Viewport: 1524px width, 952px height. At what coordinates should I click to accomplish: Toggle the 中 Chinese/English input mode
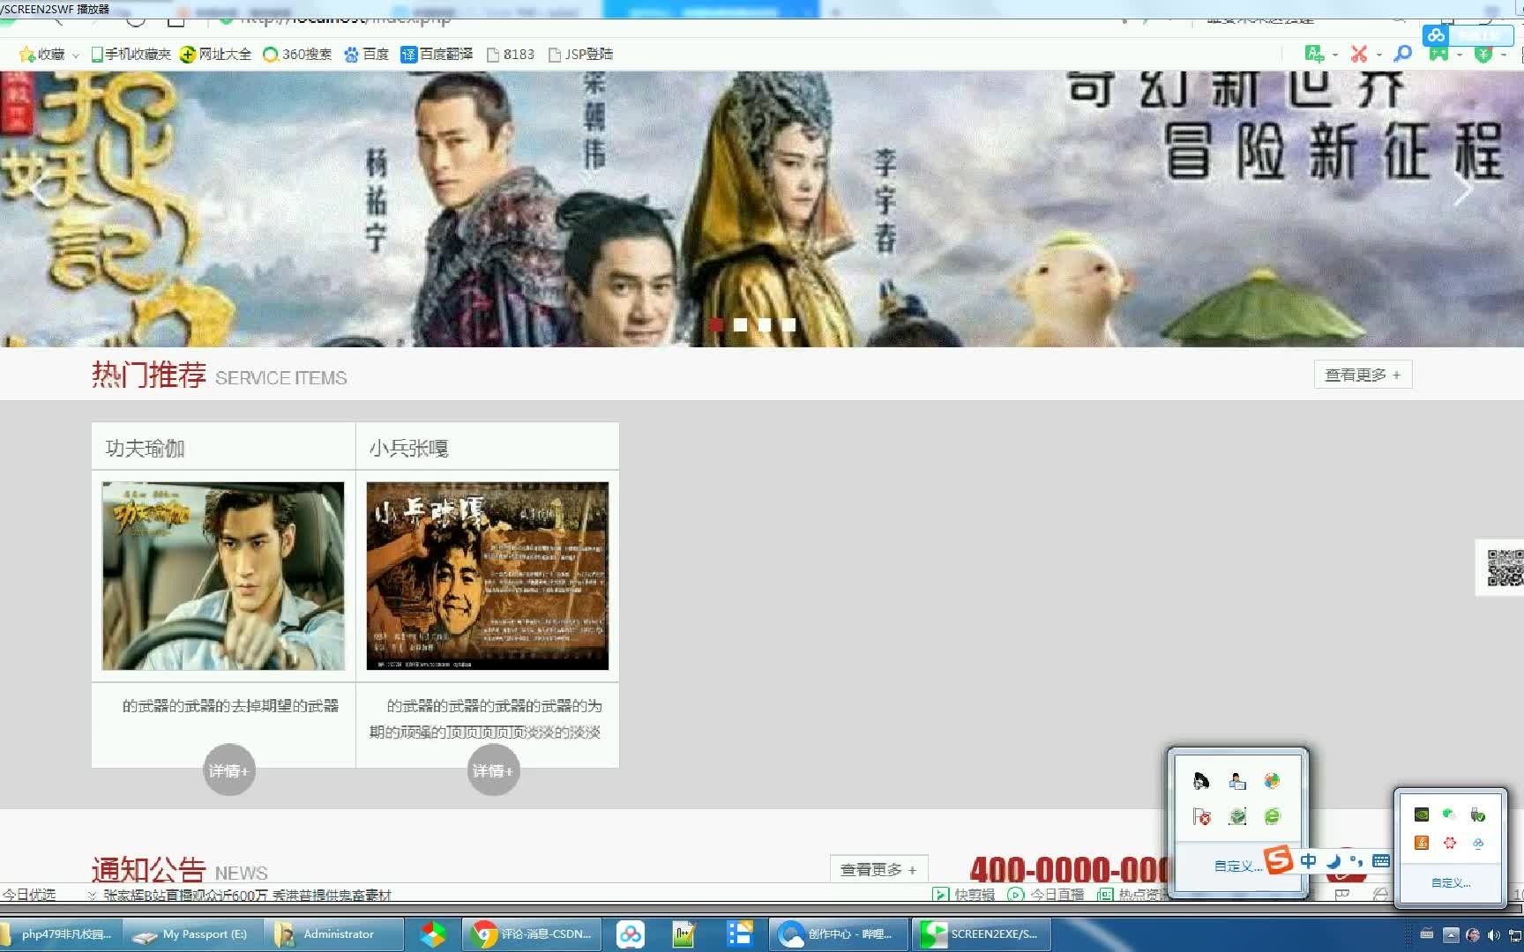tap(1309, 861)
